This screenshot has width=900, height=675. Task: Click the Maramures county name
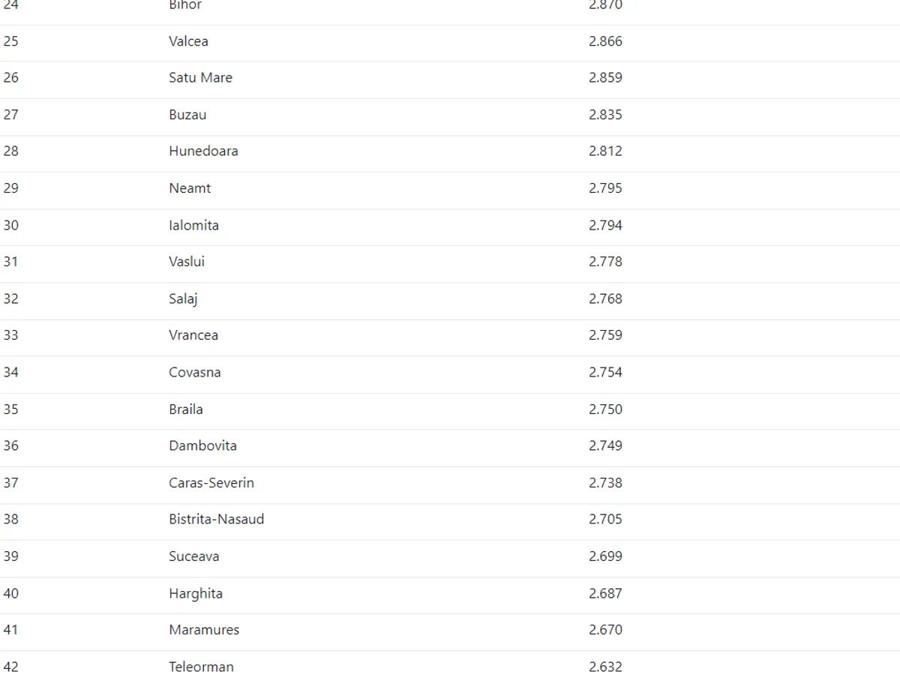[204, 630]
